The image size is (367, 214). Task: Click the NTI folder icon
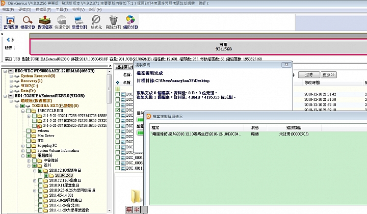coord(34,141)
